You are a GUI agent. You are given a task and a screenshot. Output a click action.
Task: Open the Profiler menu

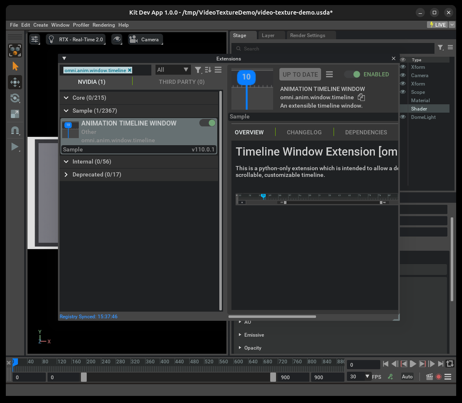click(81, 25)
